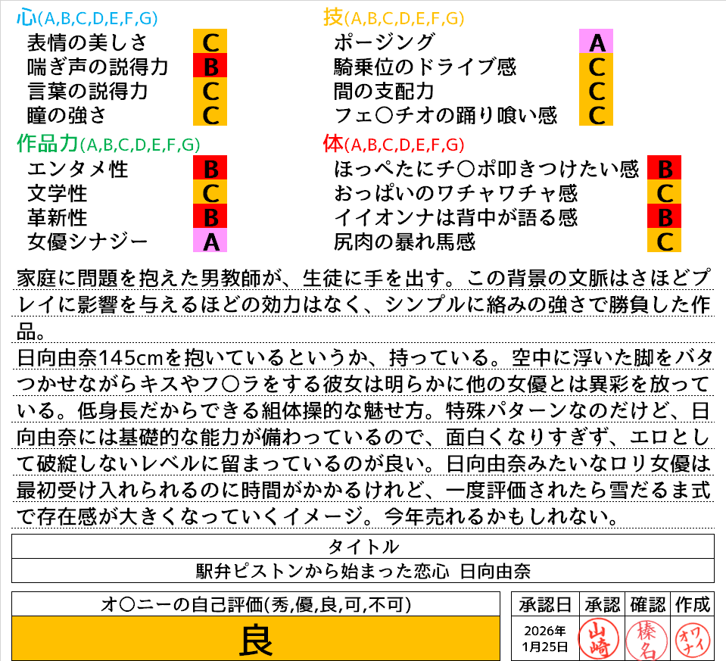Image resolution: width=726 pixels, height=661 pixels.
Task: Click the red B grade for 革新性
Action: tap(211, 217)
